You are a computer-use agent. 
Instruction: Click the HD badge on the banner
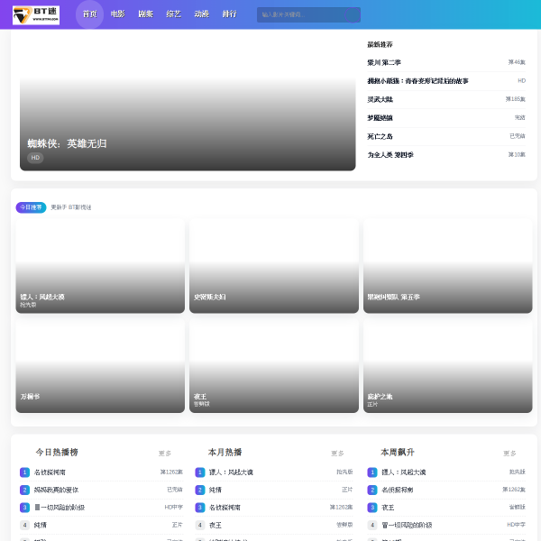35,158
